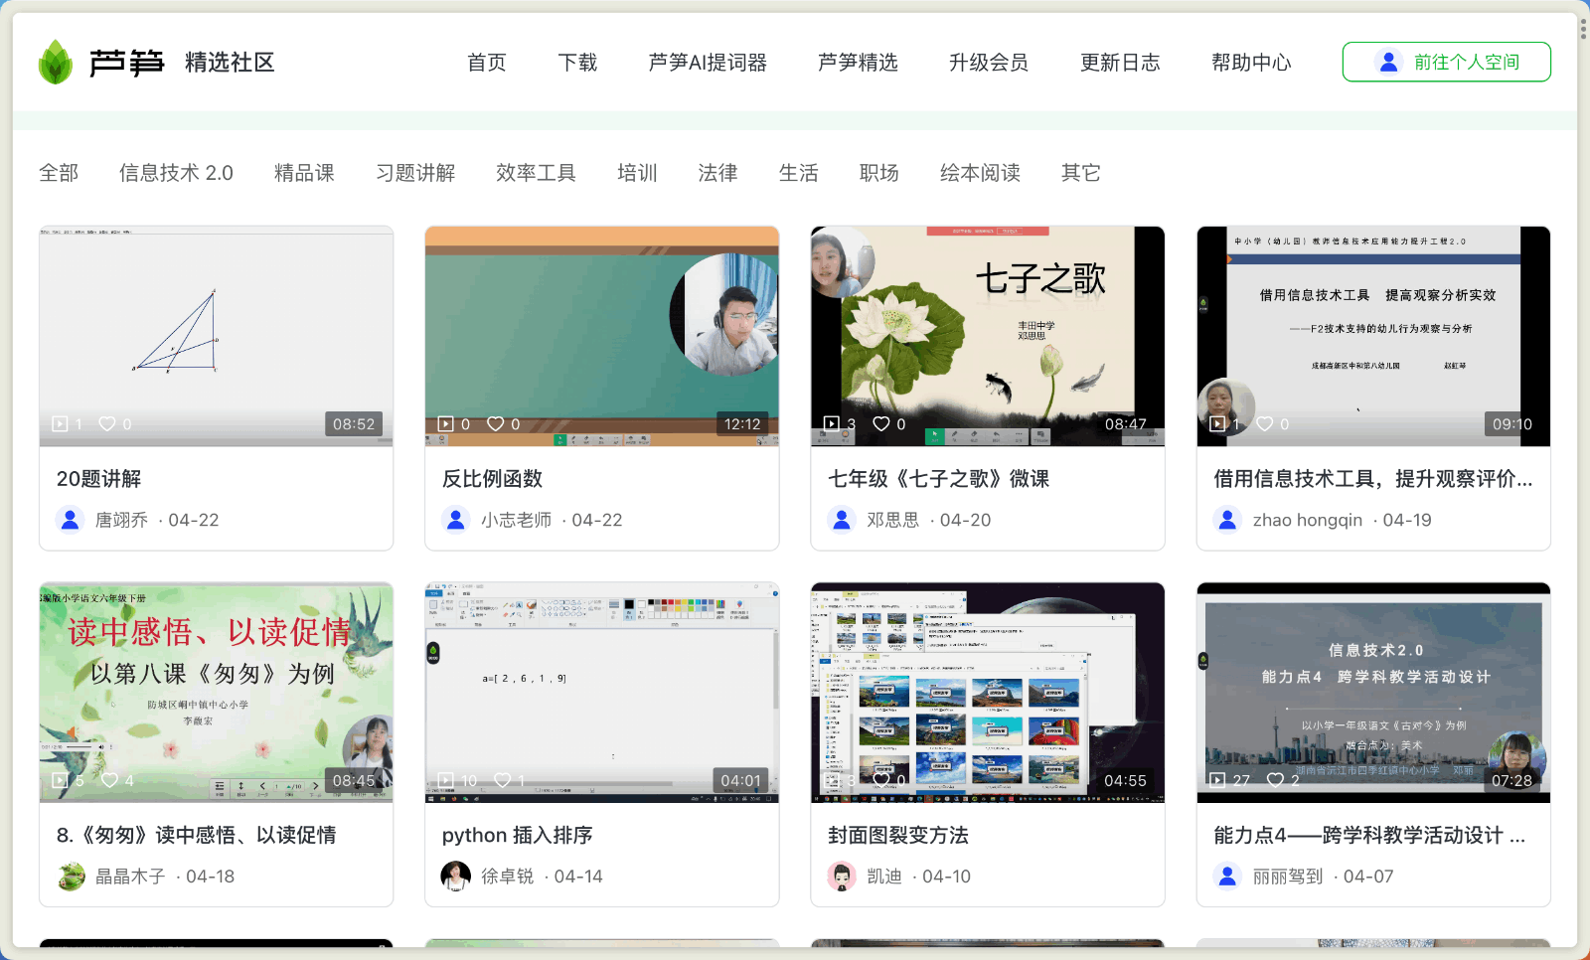This screenshot has width=1590, height=960.
Task: Click the play count icon on 20题讲解 video
Action: click(x=61, y=424)
